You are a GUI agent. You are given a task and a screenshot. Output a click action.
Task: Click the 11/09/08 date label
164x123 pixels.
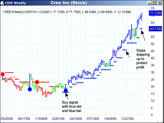point(41,119)
